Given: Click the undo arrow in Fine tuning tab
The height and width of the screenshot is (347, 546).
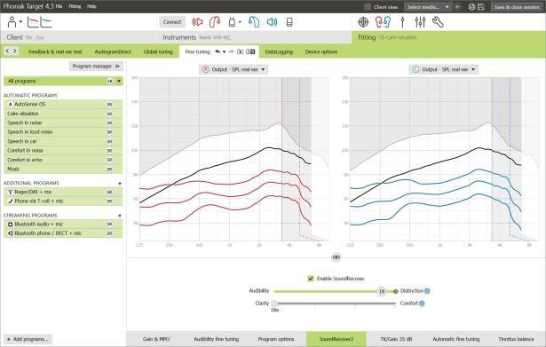Looking at the screenshot, I should (x=218, y=51).
